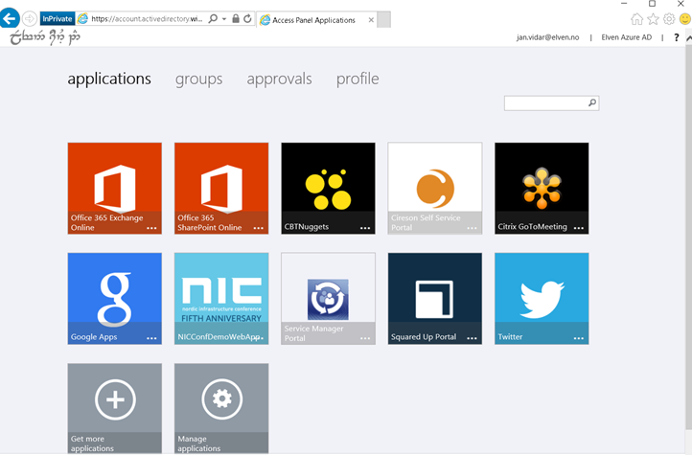Switch to the approvals tab
The image size is (692, 455).
[x=279, y=79]
